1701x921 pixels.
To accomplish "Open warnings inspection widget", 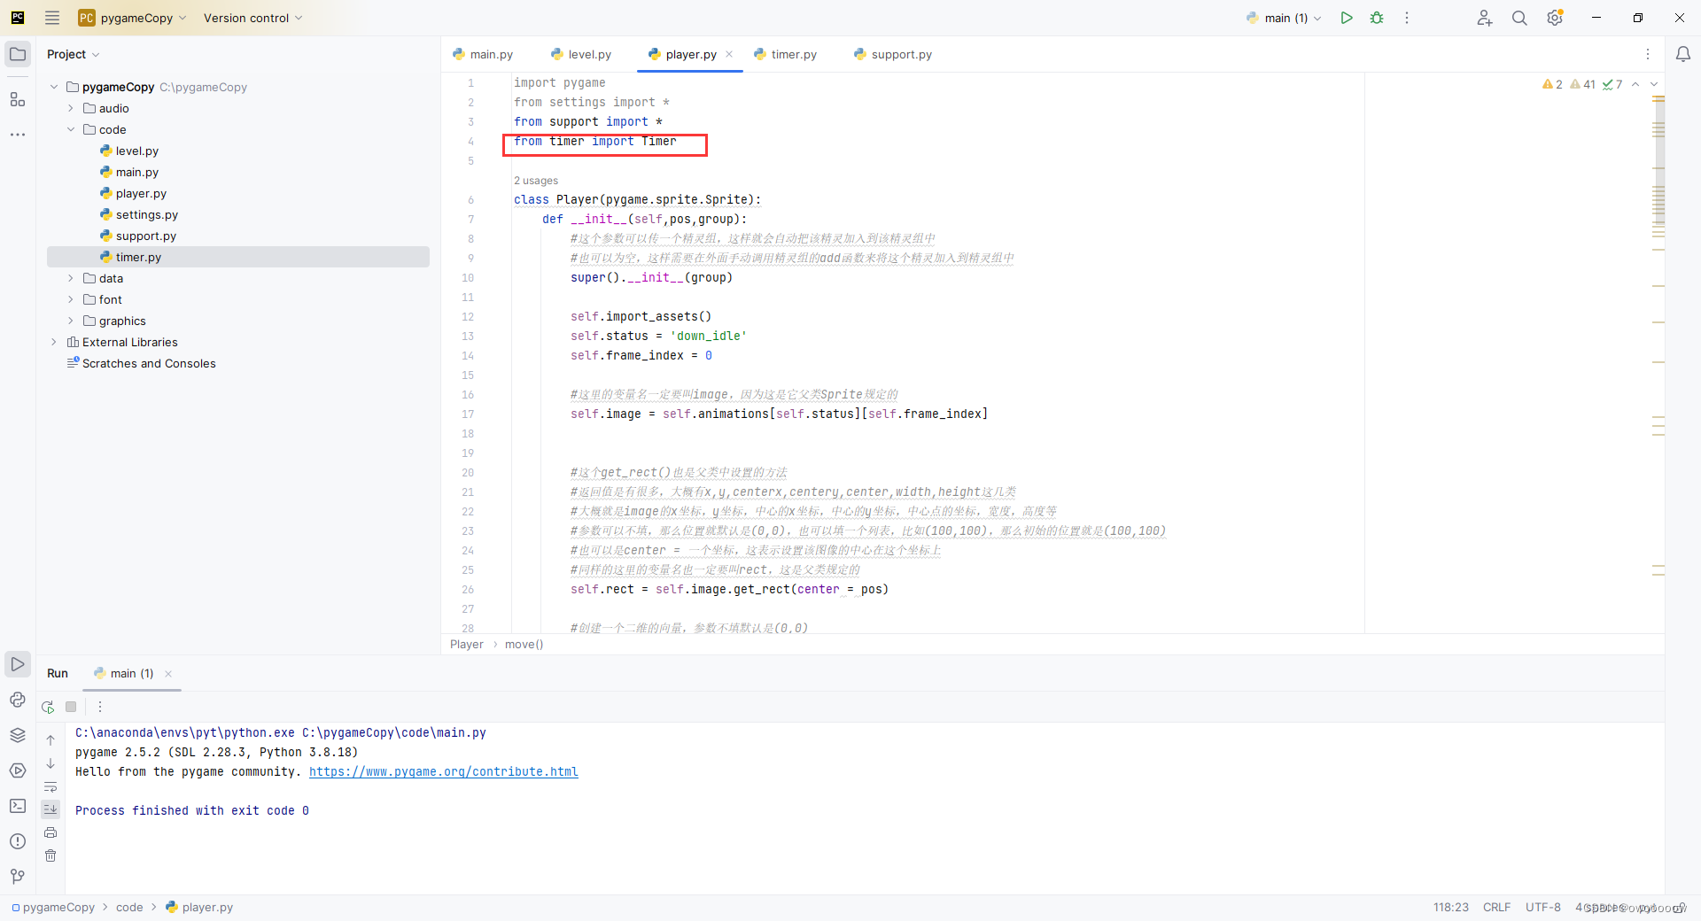I will (1582, 84).
